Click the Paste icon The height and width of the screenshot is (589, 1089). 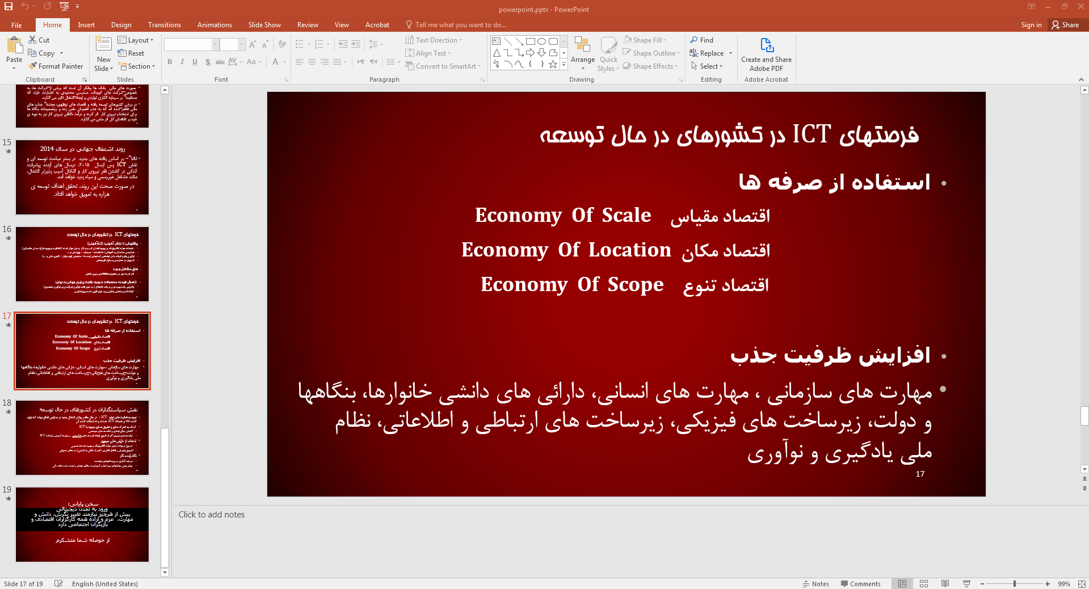point(14,45)
